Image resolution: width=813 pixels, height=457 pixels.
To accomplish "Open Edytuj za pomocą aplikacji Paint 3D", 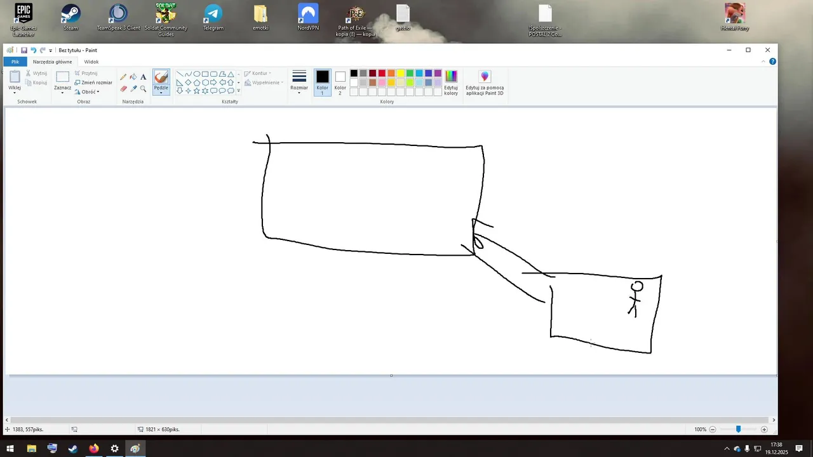I will point(485,83).
